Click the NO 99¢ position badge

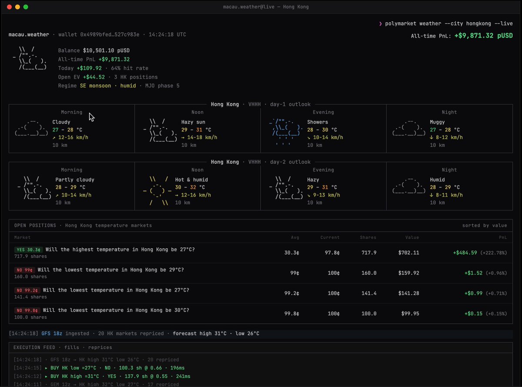[24, 270]
